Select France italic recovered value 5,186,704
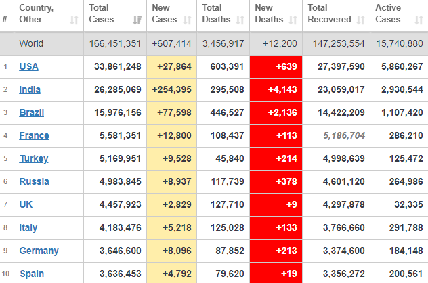 click(344, 135)
